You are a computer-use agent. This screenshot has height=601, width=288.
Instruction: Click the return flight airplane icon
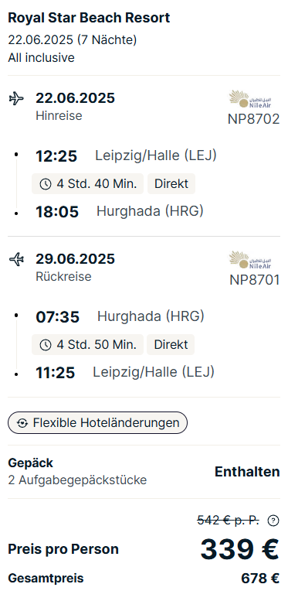point(16,259)
